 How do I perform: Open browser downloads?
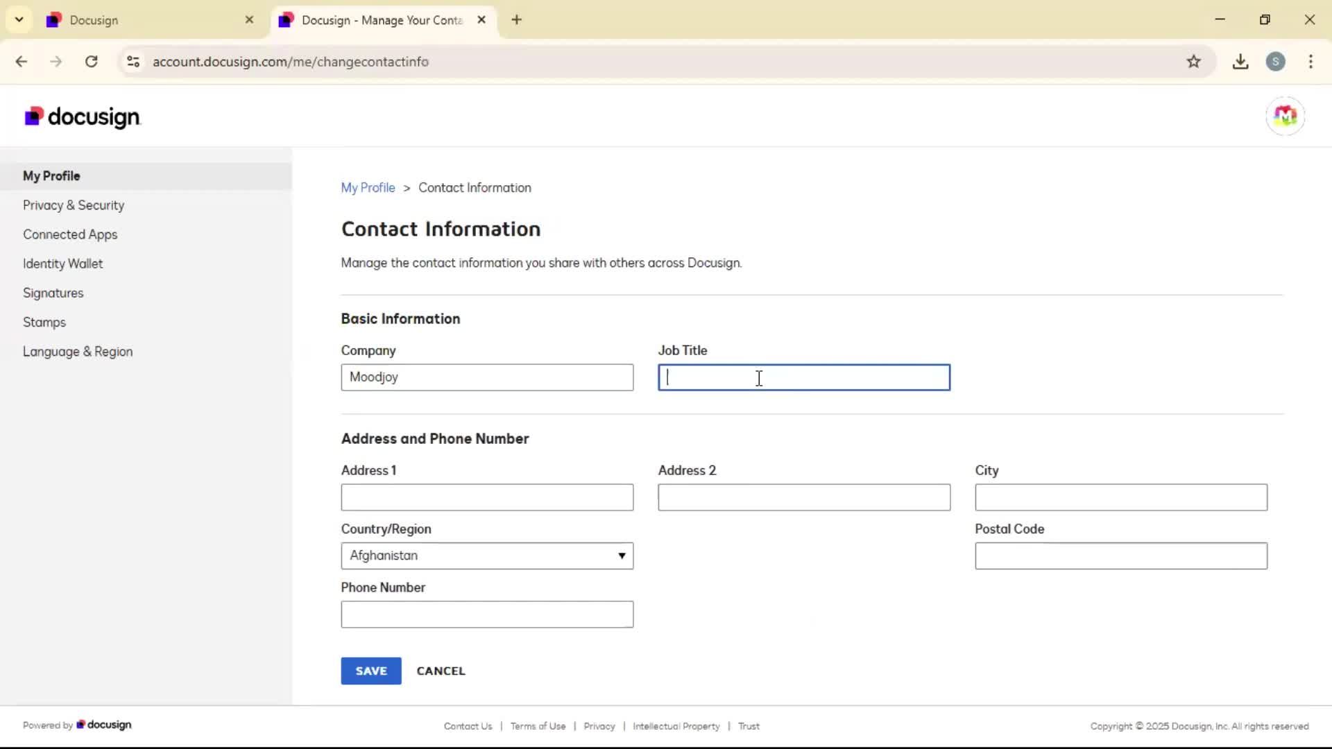pyautogui.click(x=1240, y=62)
